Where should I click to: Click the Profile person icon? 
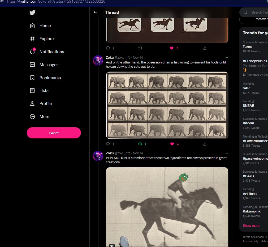click(x=32, y=104)
